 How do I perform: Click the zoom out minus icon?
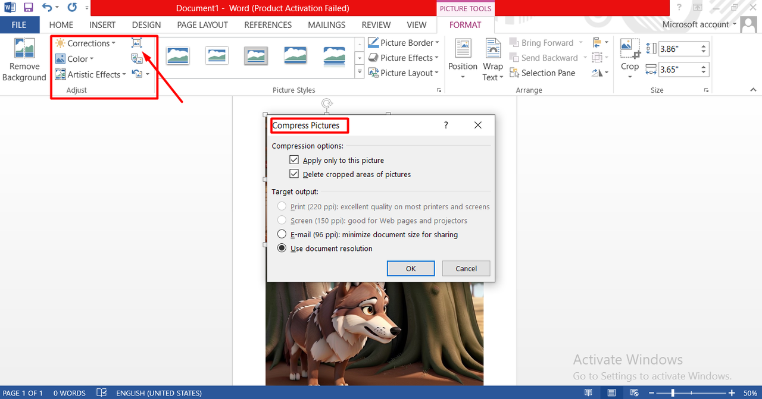click(x=652, y=393)
